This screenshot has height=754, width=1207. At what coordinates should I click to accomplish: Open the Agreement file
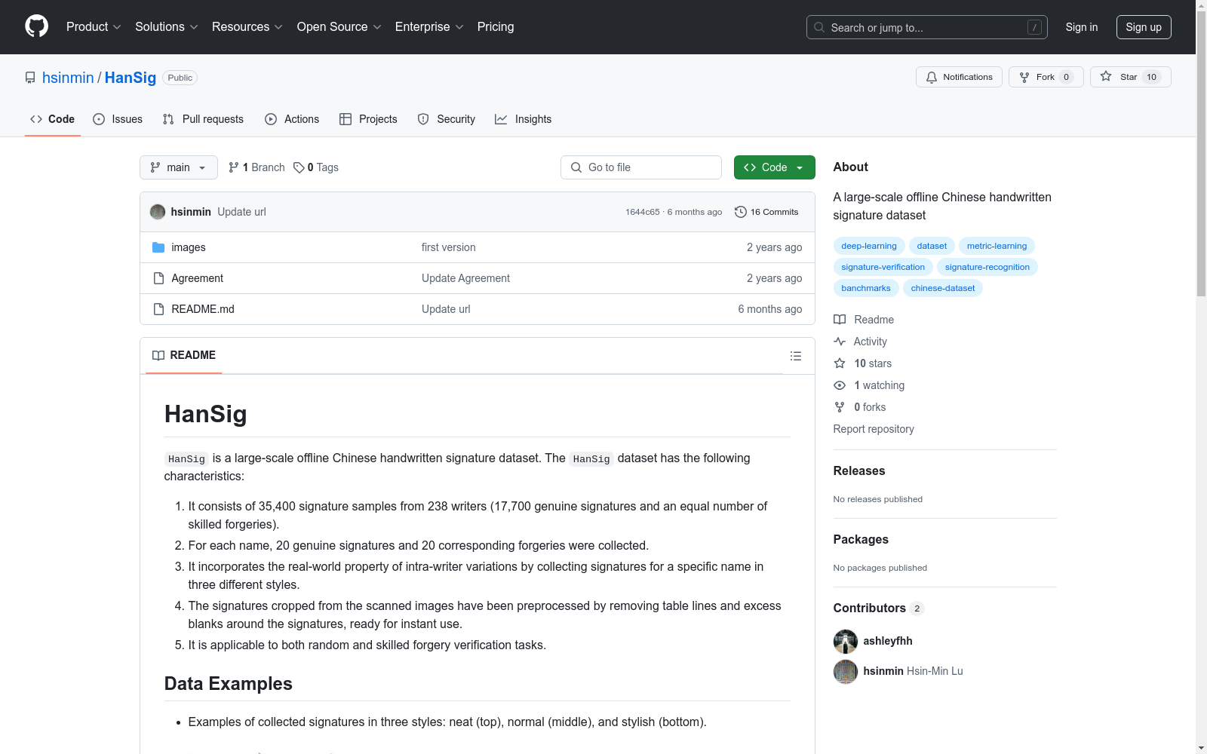198,278
